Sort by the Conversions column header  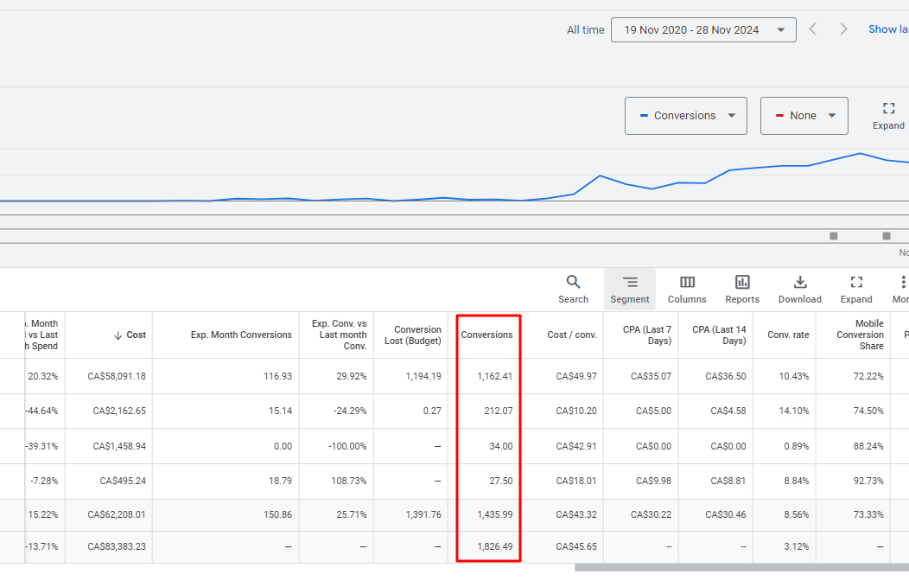486,335
